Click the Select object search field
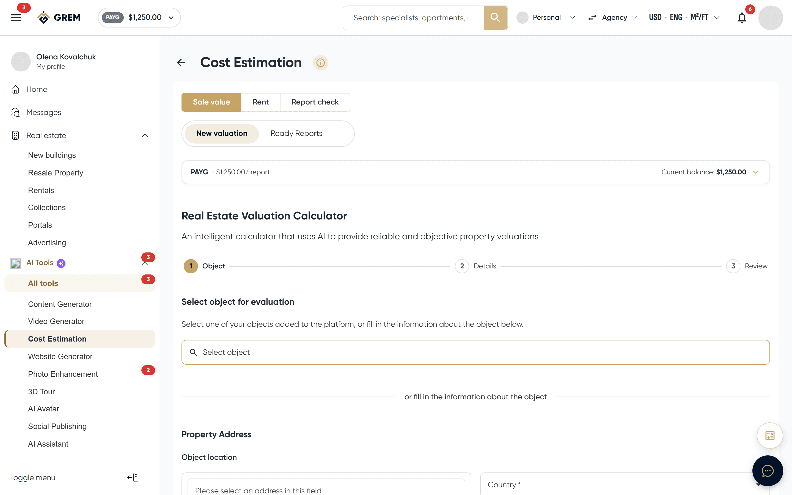Viewport: 792px width, 495px height. tap(475, 352)
